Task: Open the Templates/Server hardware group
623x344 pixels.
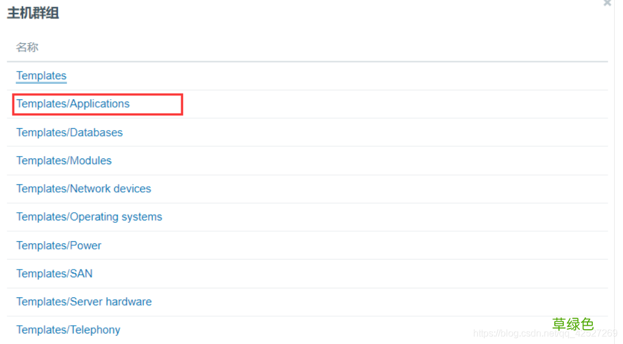Action: pyautogui.click(x=84, y=302)
